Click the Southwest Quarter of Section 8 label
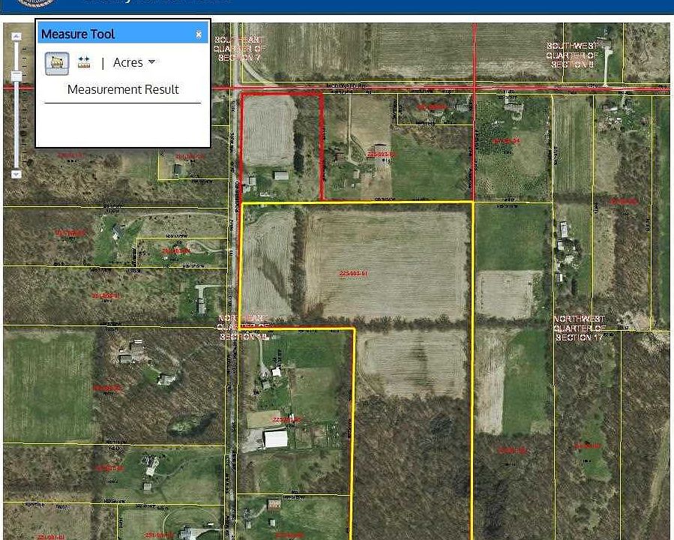The image size is (674, 540). click(x=572, y=55)
